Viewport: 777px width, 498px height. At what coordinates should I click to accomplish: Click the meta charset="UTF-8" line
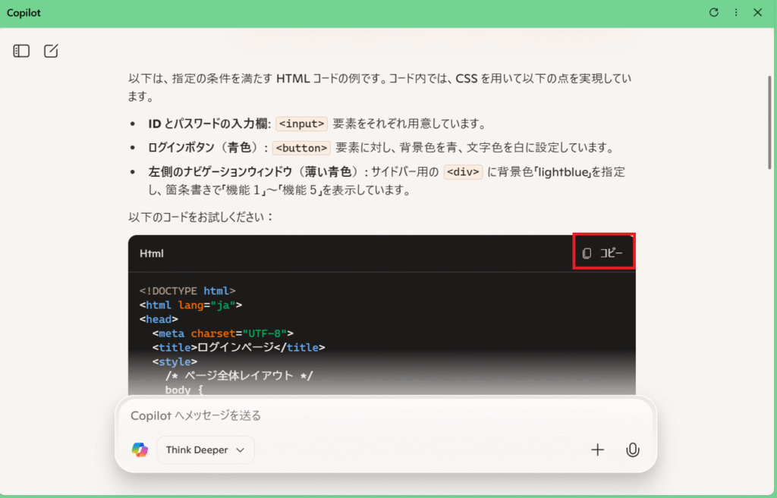[x=223, y=334]
